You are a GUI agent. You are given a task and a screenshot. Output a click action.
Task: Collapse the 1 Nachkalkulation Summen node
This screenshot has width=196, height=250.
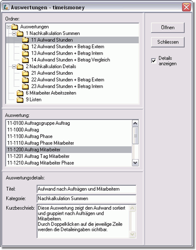coord(14,33)
